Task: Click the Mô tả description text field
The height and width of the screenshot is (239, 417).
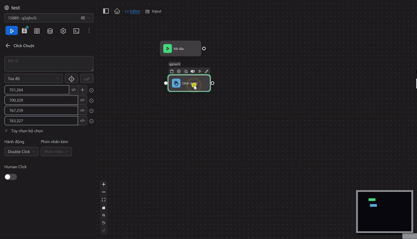Action: [49, 64]
